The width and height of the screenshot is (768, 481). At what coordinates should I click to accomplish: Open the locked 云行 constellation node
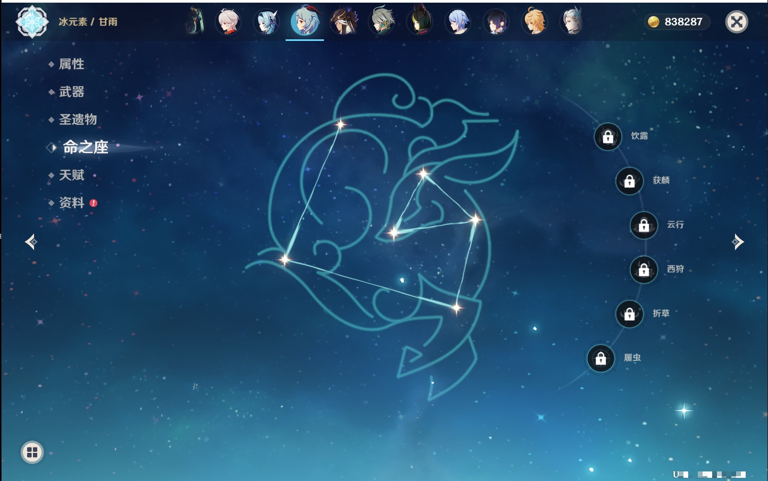pyautogui.click(x=644, y=225)
